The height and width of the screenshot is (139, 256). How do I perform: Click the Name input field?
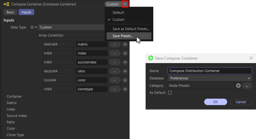[x=210, y=71]
